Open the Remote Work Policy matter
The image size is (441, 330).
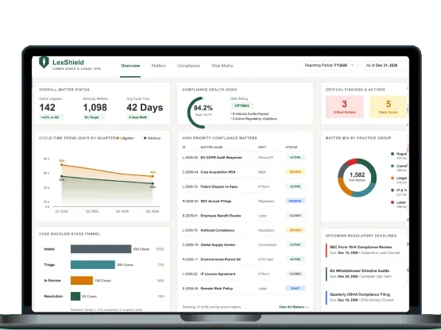(217, 289)
